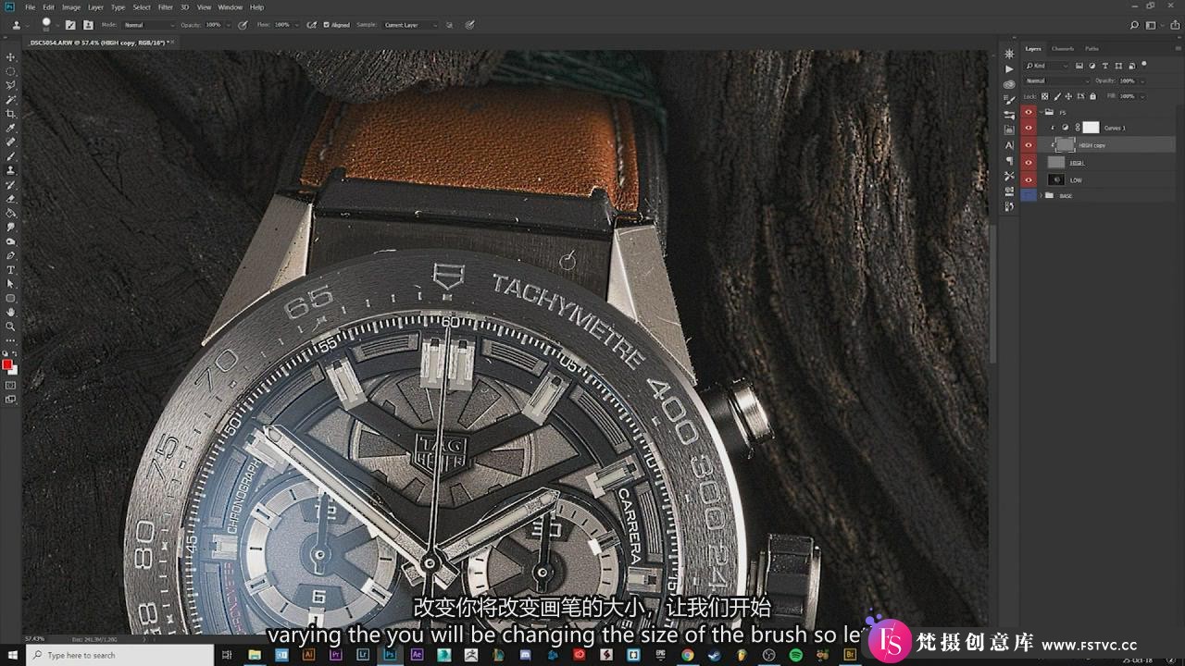Uncheck the Aligned checkbox
The image size is (1185, 666).
point(326,25)
